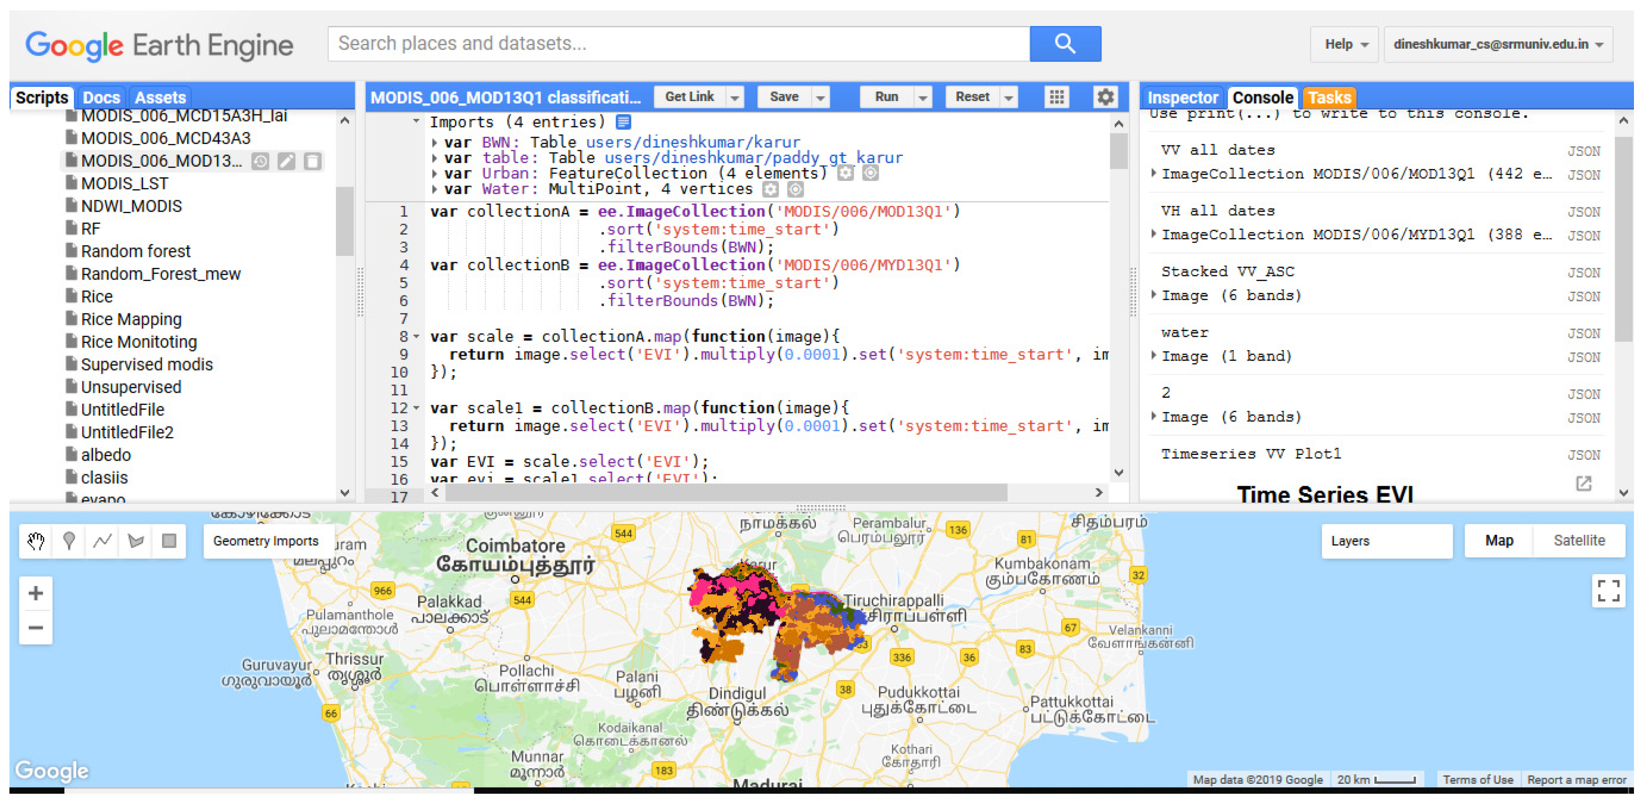The width and height of the screenshot is (1642, 806).
Task: Click the blue search magnifier button
Action: [1065, 44]
